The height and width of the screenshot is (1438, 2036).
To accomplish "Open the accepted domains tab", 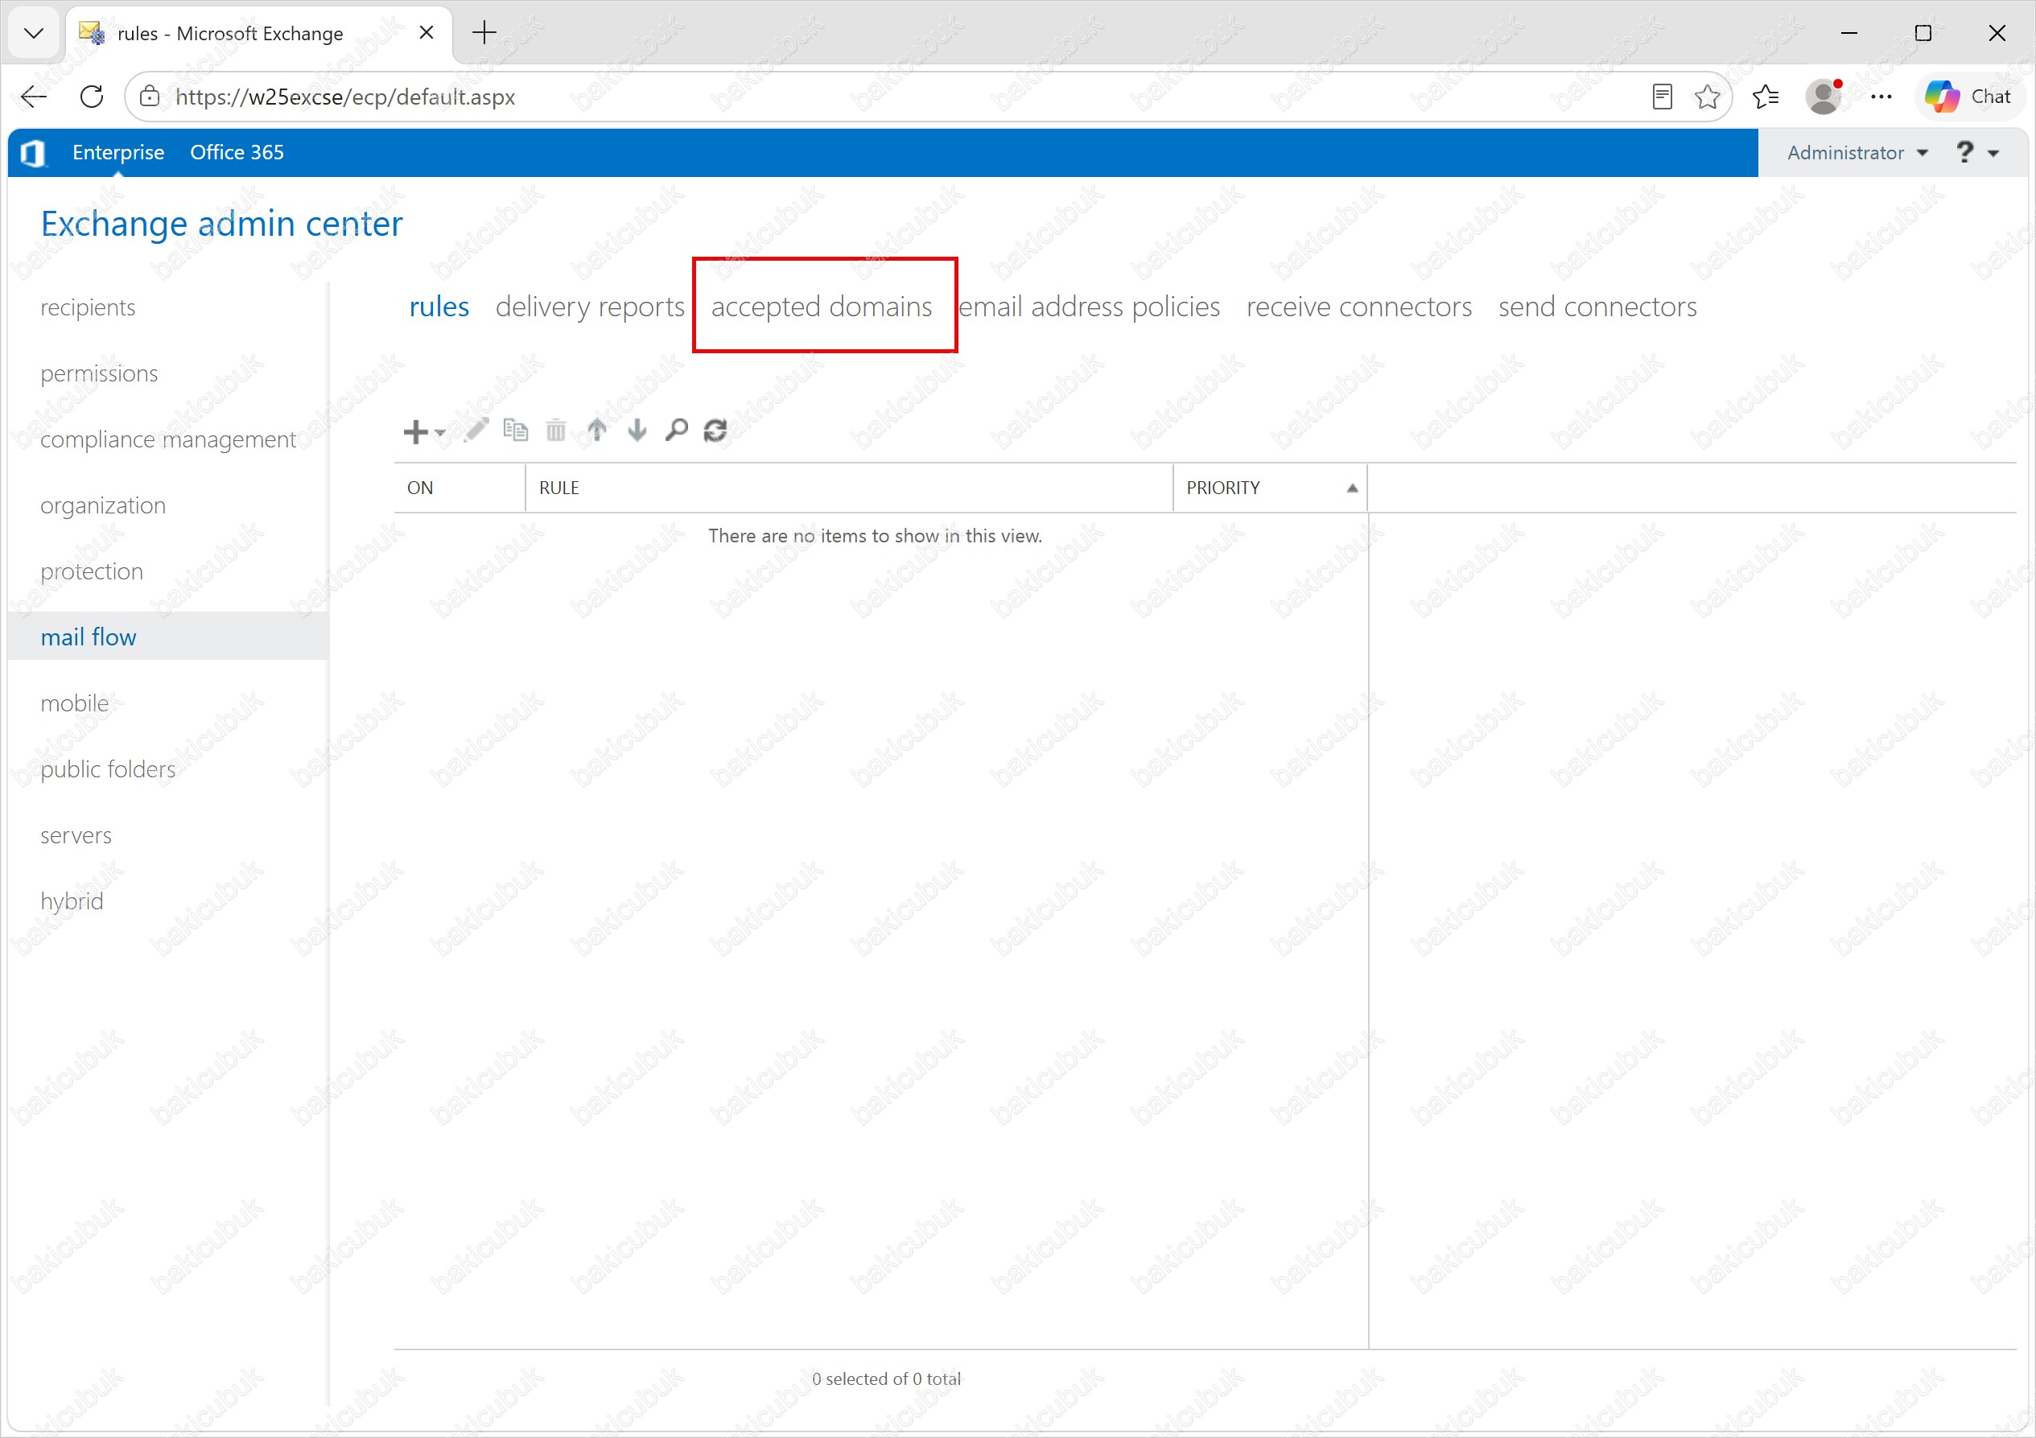I will pos(821,307).
